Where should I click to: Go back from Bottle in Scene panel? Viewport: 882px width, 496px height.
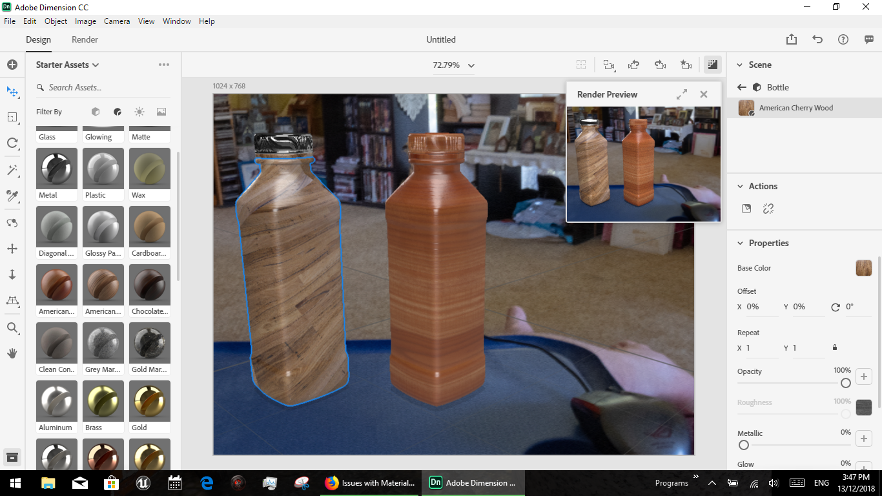click(742, 87)
